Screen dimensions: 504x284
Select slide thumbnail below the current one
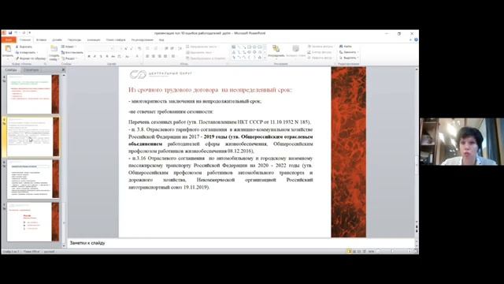pos(33,179)
